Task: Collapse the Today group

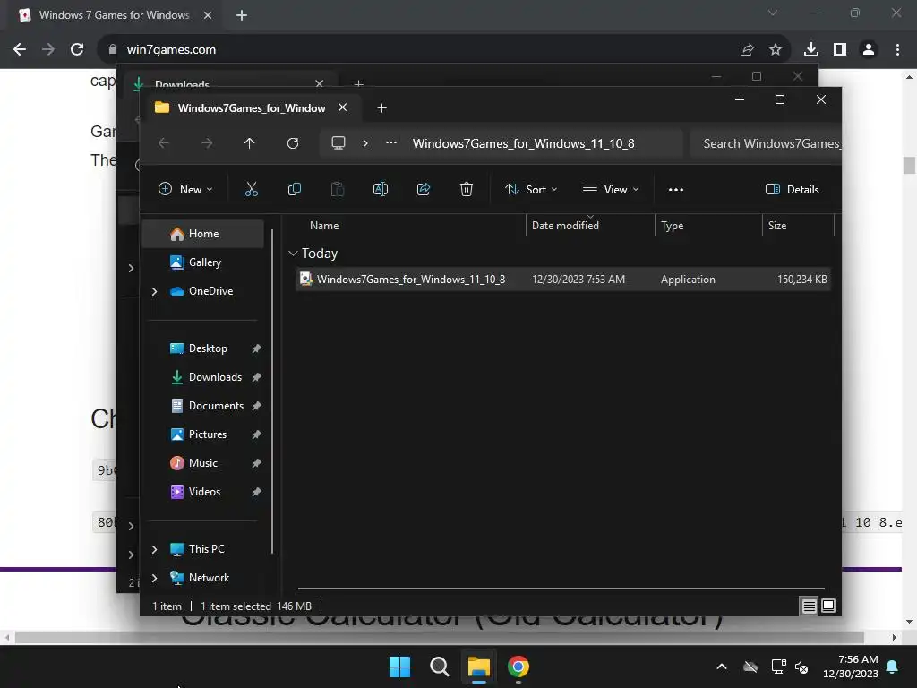Action: pos(293,254)
